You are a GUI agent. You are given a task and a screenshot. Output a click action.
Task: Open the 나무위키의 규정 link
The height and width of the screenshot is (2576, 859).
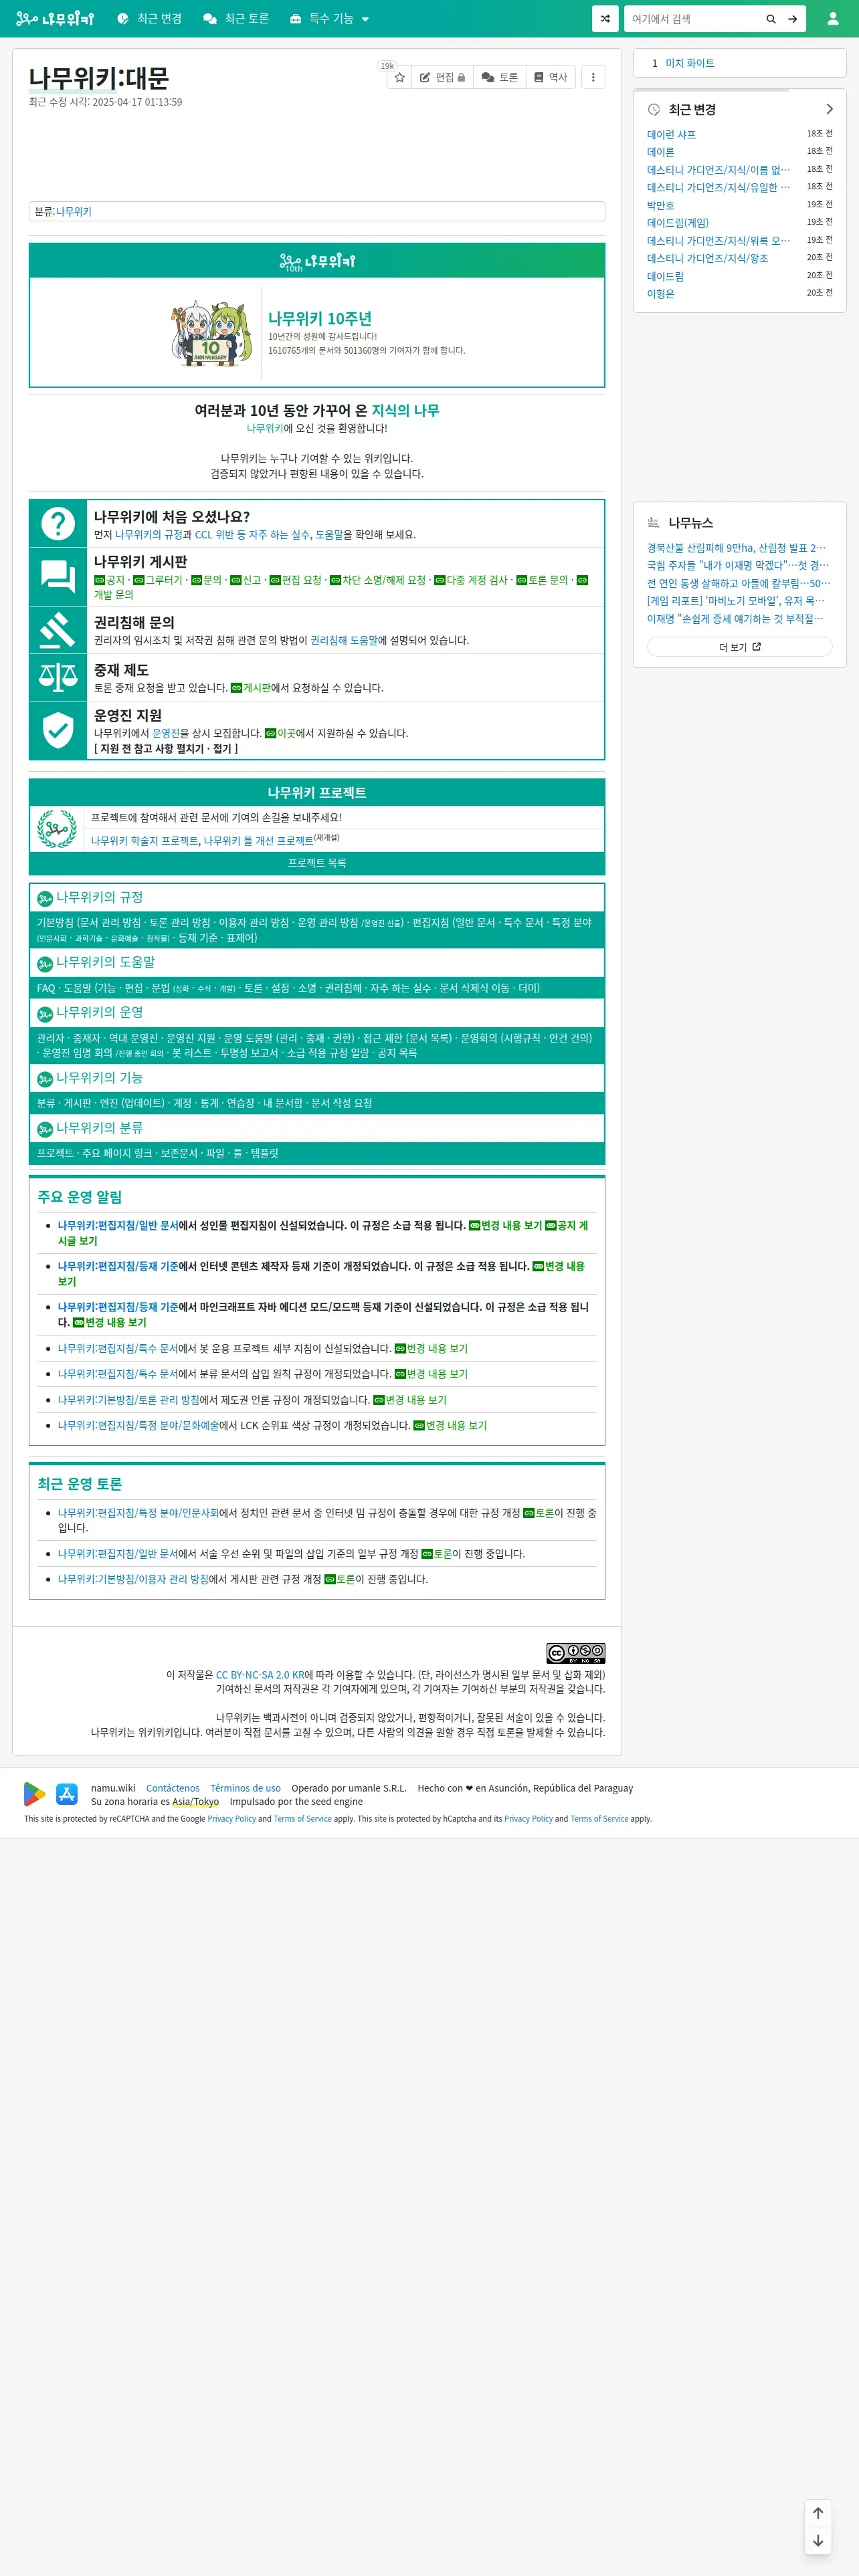click(x=149, y=535)
